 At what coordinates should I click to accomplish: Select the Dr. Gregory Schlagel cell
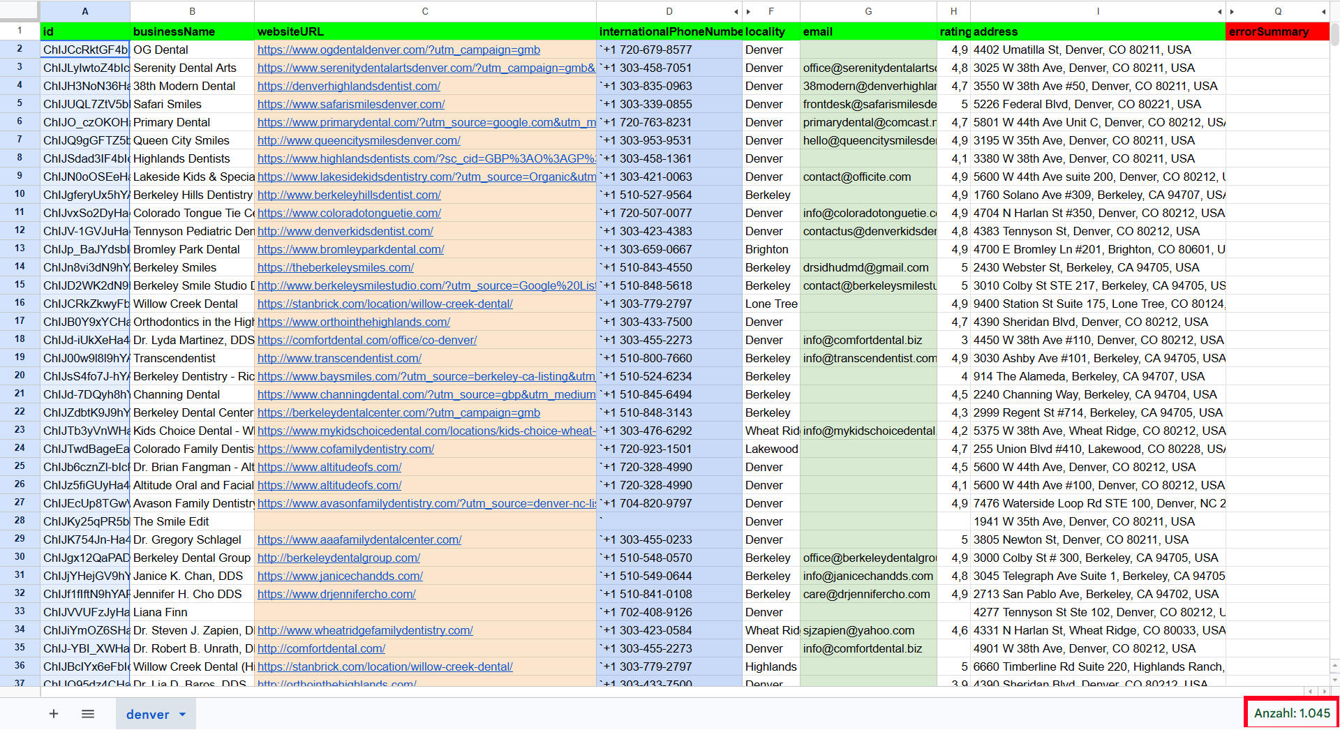(192, 539)
